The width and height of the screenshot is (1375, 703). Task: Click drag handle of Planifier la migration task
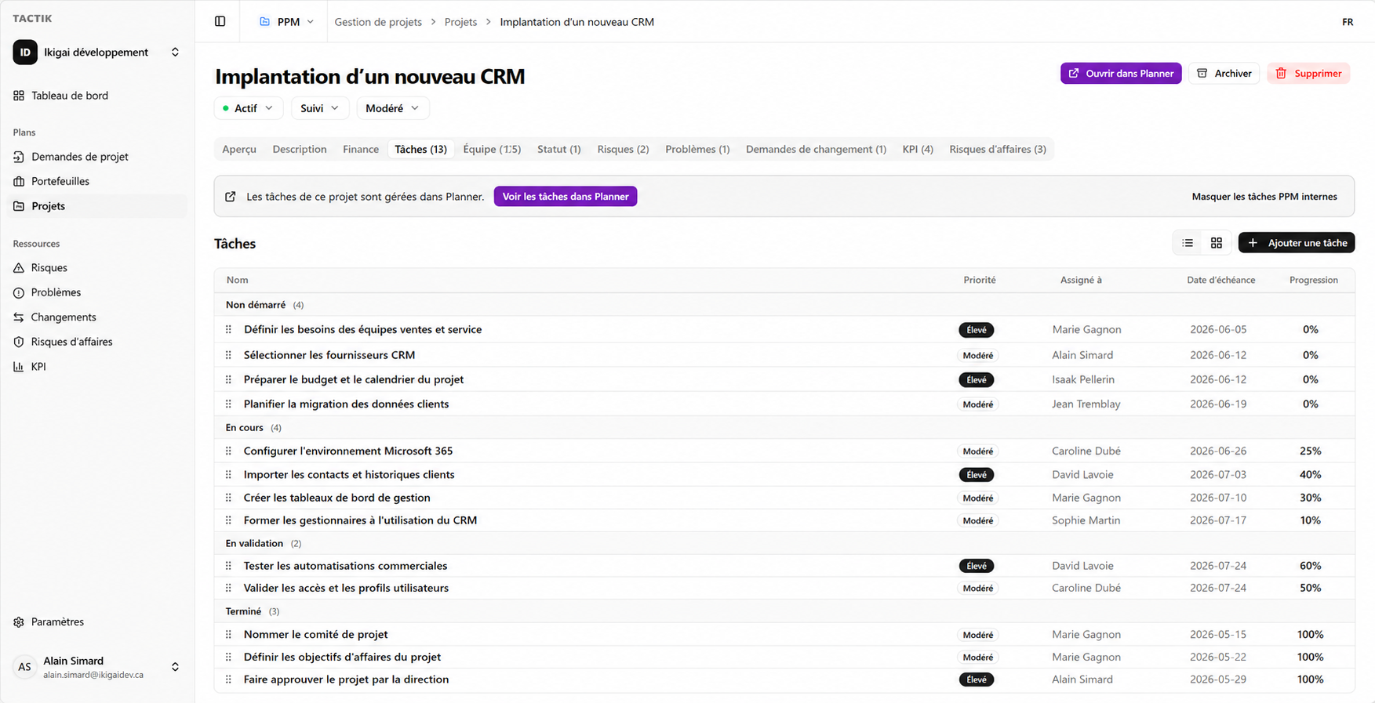tap(228, 404)
